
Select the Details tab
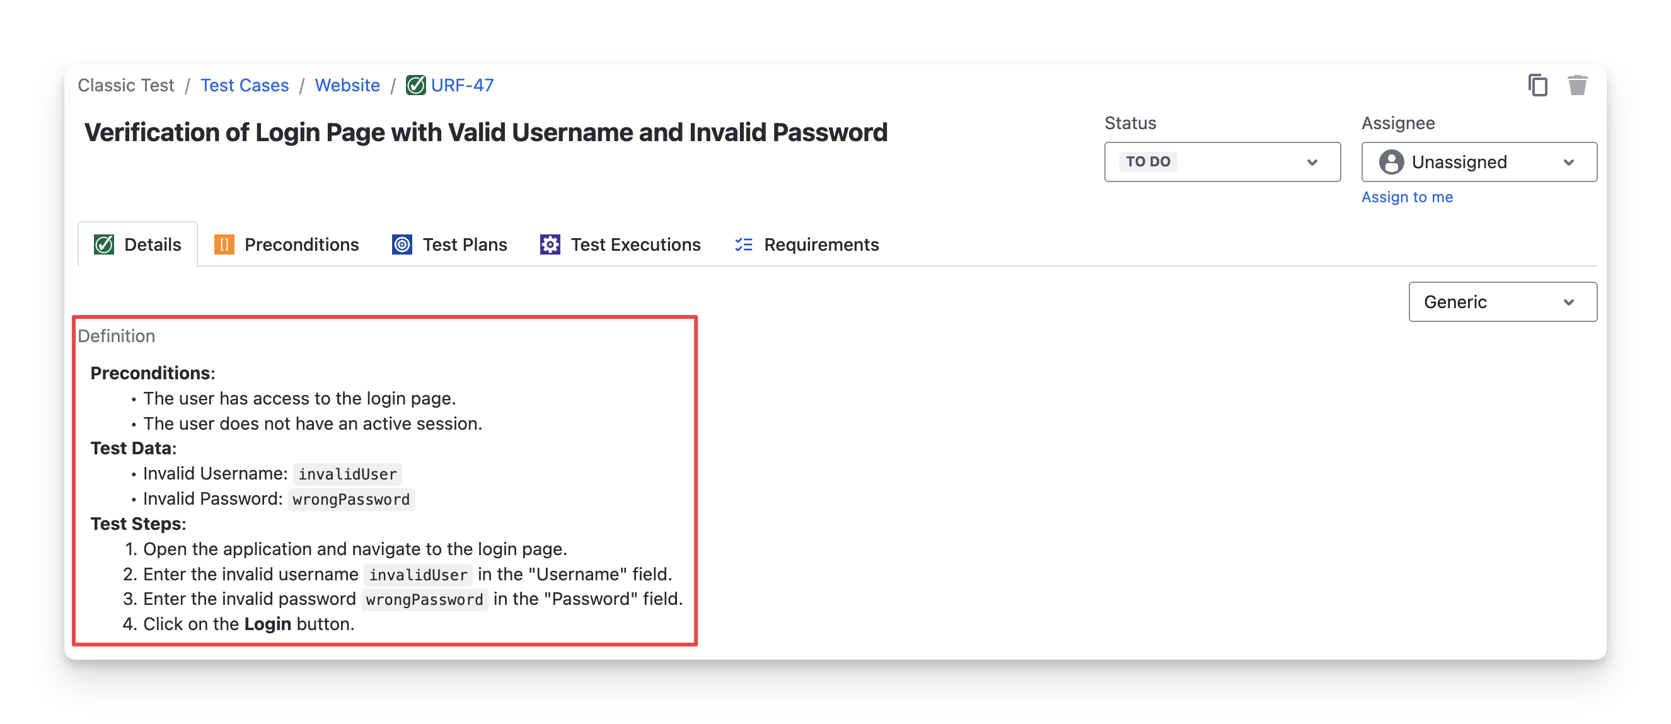[153, 244]
